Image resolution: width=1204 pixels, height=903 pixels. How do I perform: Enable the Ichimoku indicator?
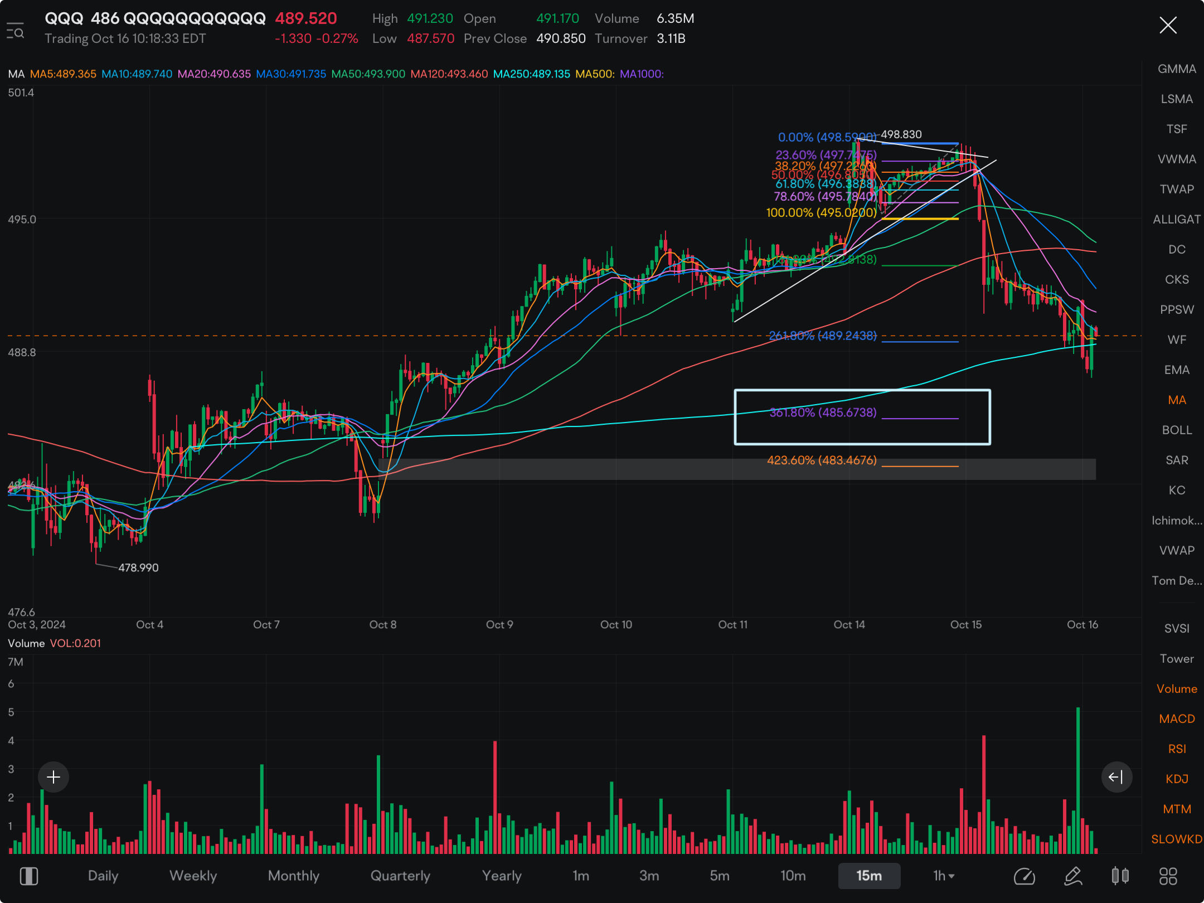[1177, 521]
